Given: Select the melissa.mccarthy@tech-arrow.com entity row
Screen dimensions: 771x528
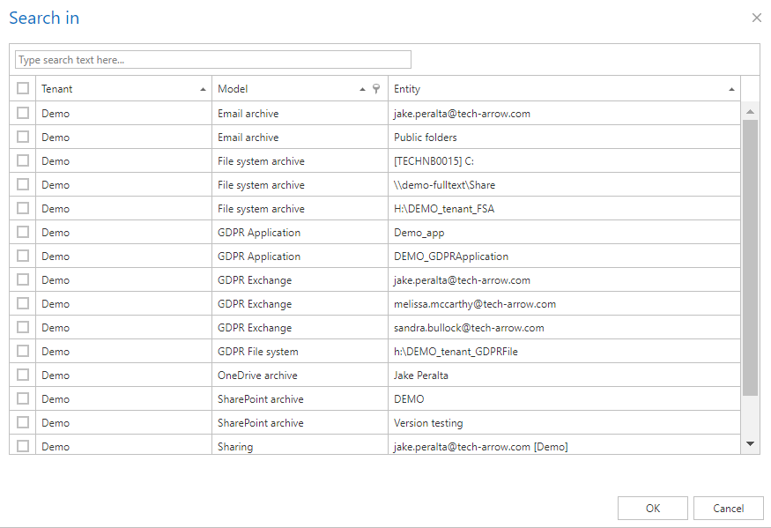Looking at the screenshot, I should tap(475, 304).
